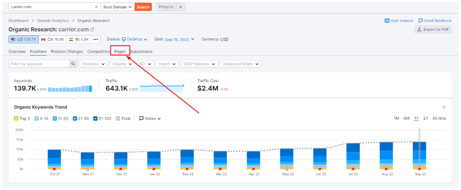Click the Sep 22 red note flag
The width and height of the screenshot is (461, 190).
pyautogui.click(x=420, y=169)
